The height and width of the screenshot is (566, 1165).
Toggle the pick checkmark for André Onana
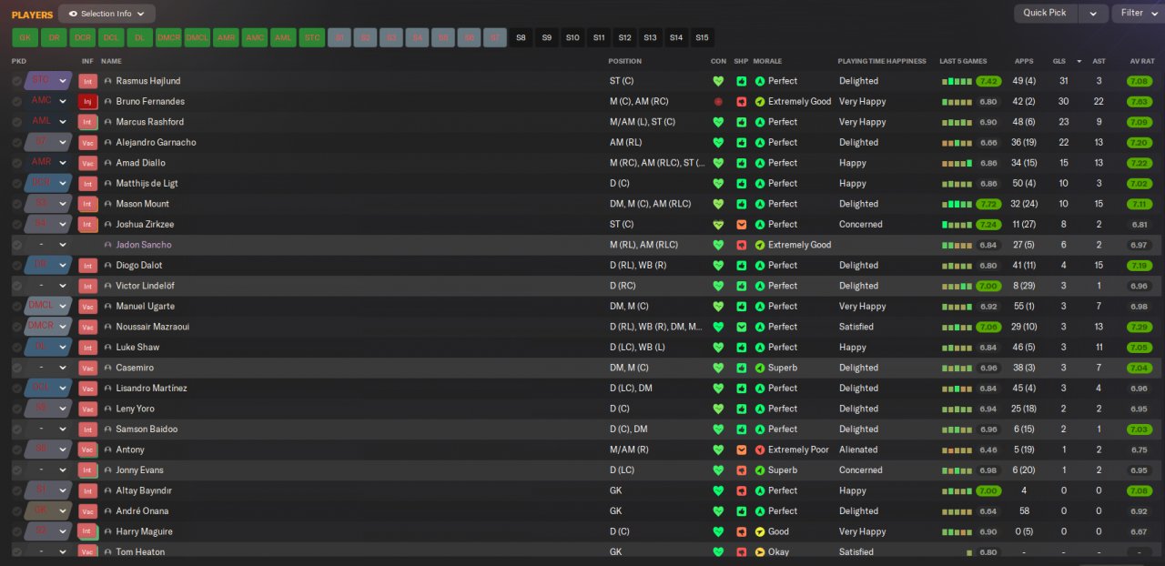point(16,511)
